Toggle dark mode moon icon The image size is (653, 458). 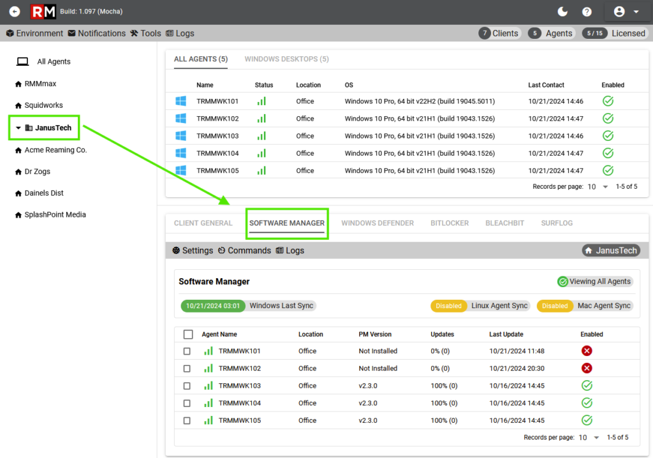(562, 11)
